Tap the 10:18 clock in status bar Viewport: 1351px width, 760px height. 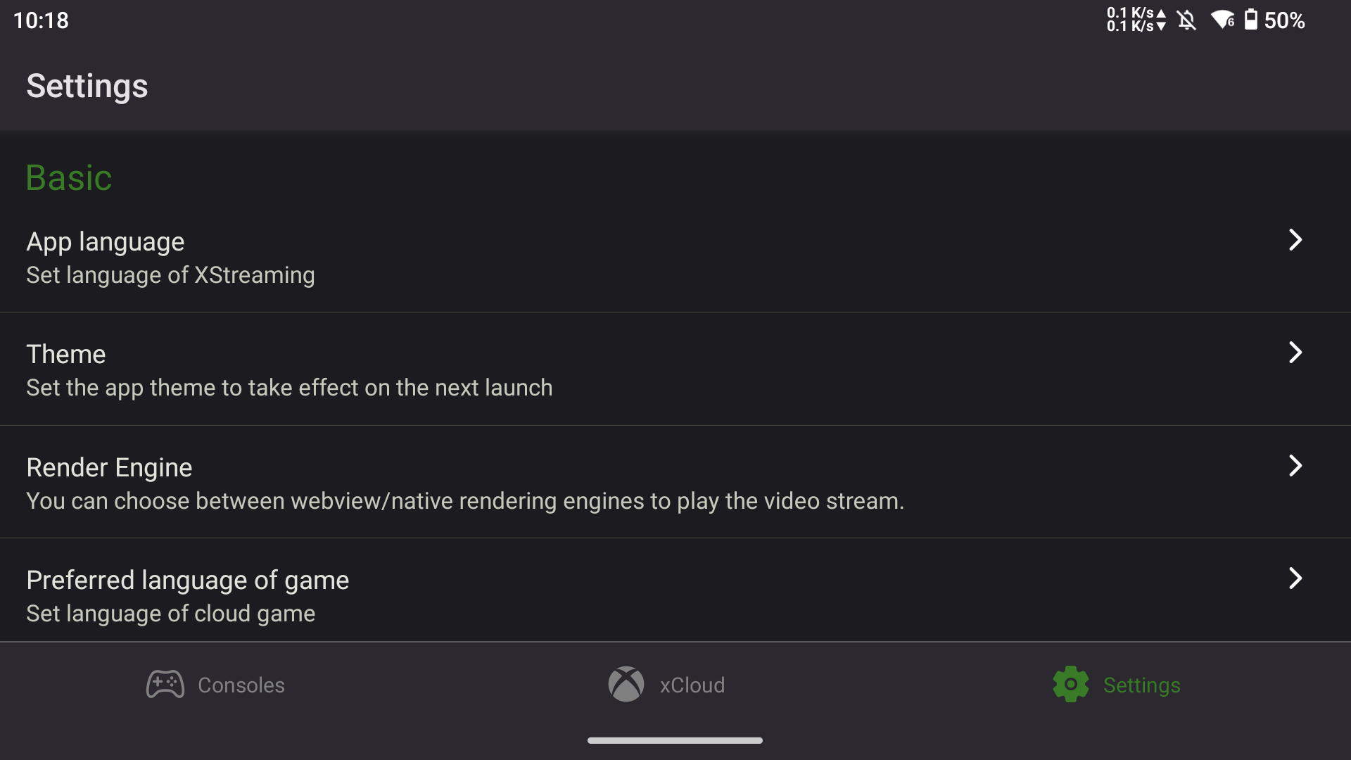tap(41, 20)
